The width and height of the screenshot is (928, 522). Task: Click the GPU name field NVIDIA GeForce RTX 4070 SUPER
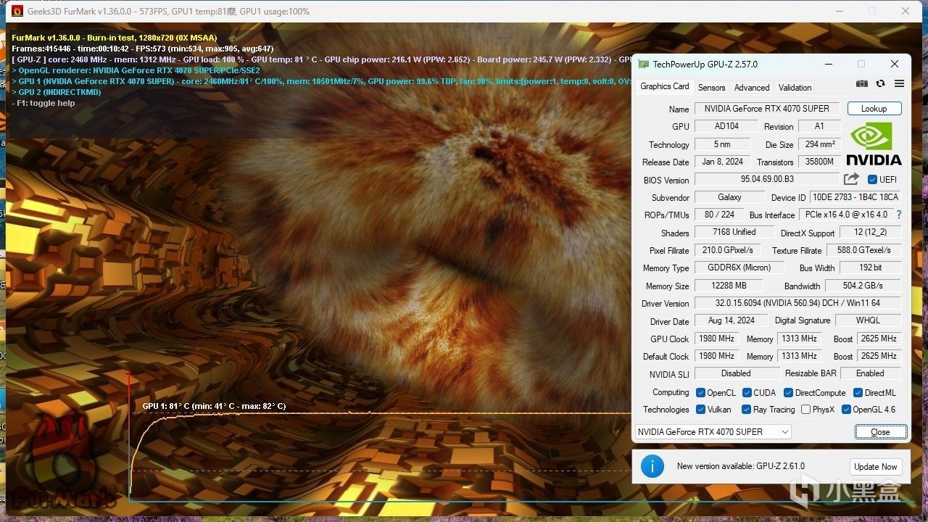tap(767, 109)
